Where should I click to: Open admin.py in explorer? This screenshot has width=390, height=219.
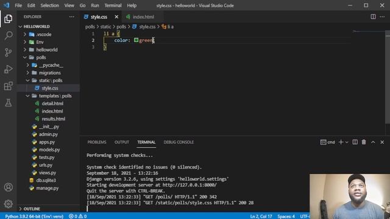pos(49,134)
